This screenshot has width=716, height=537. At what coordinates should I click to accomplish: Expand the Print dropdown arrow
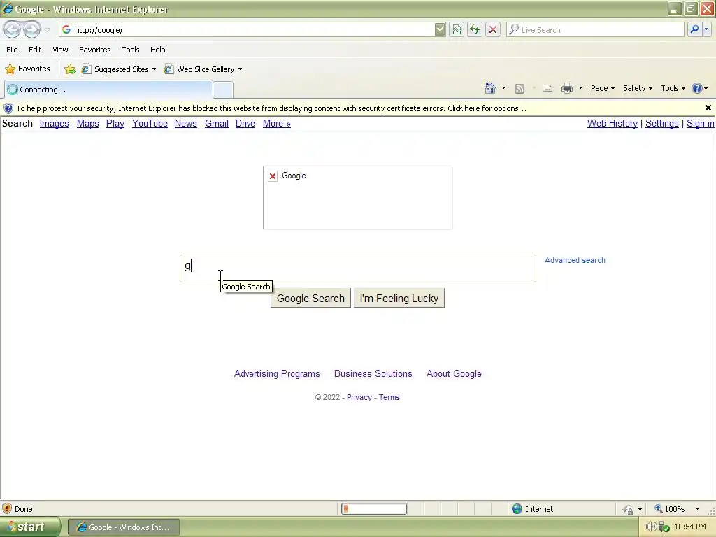coord(580,88)
